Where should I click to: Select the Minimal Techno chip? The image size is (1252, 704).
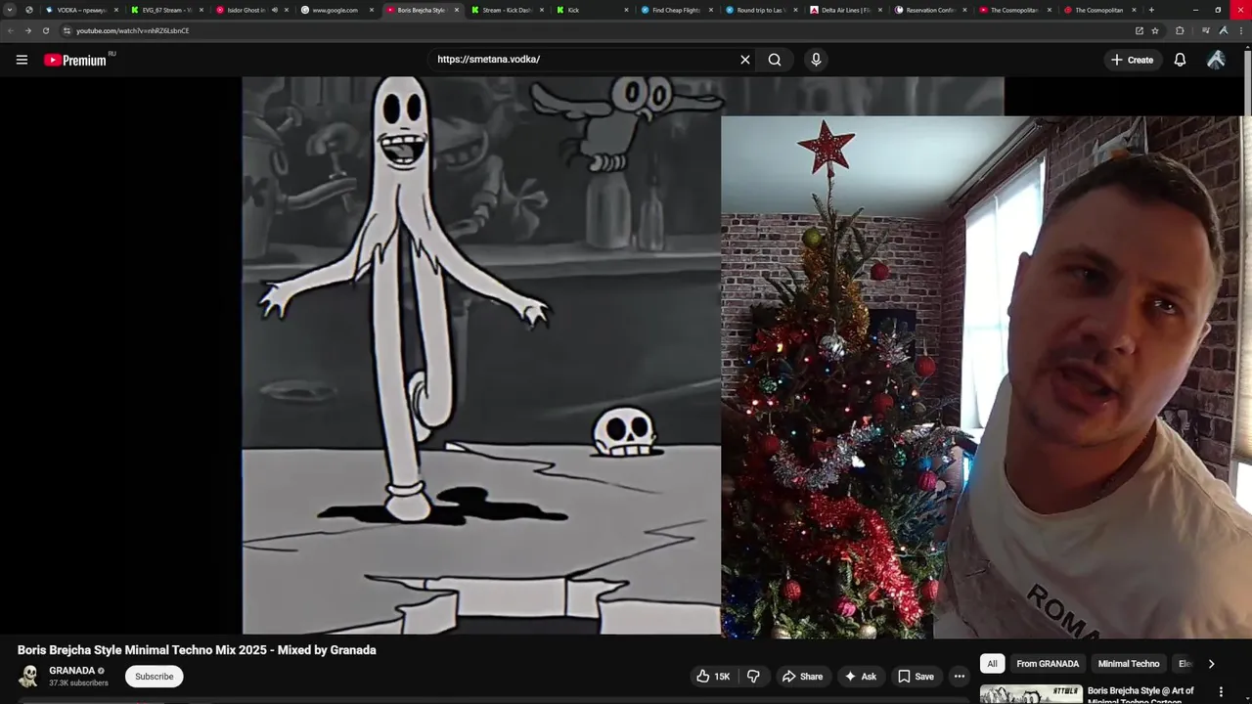pyautogui.click(x=1129, y=664)
